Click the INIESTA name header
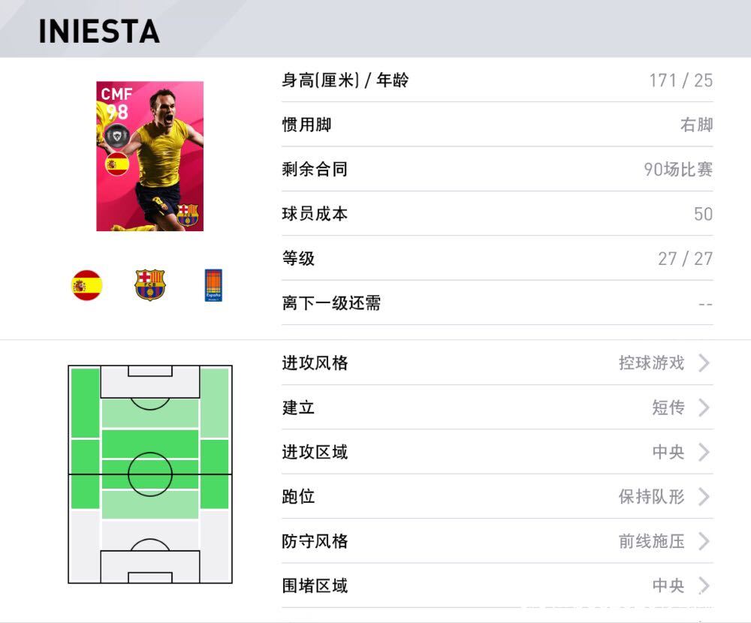 99,32
